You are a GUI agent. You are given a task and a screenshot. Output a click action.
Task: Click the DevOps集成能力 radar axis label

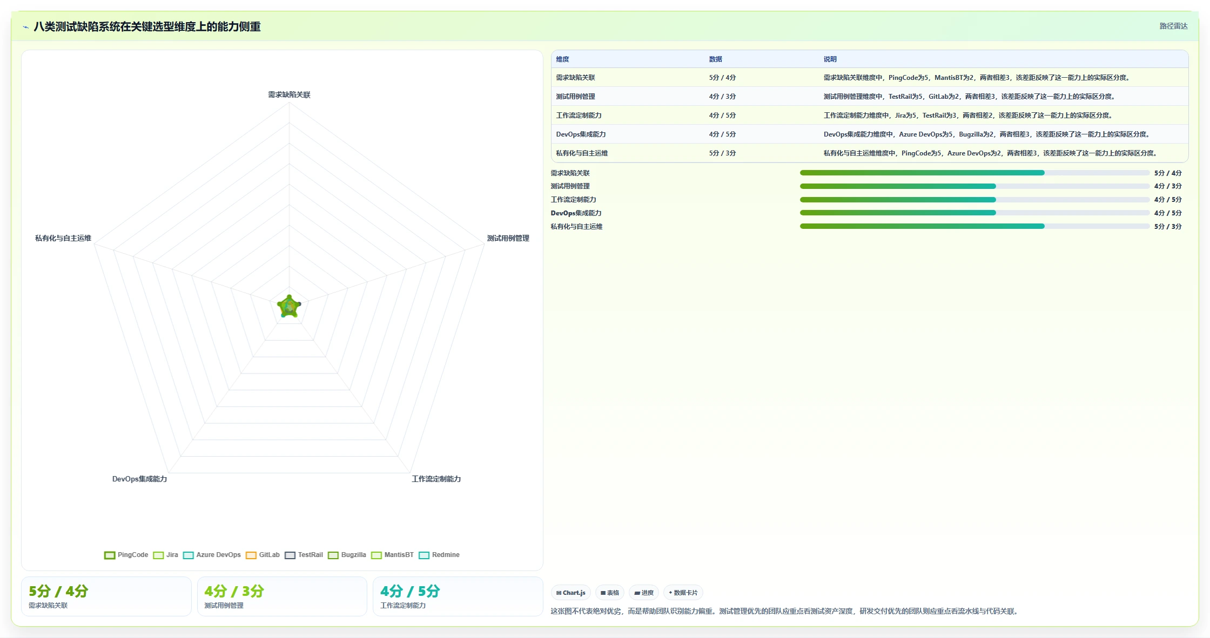139,479
